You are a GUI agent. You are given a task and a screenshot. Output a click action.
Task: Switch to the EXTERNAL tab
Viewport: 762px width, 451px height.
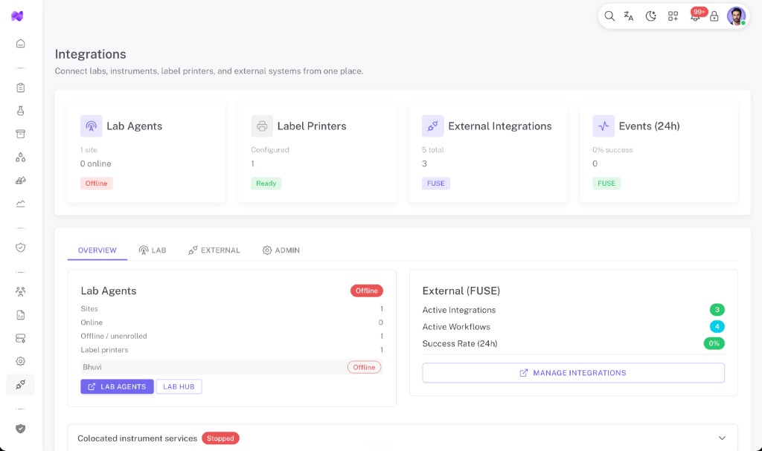point(214,250)
